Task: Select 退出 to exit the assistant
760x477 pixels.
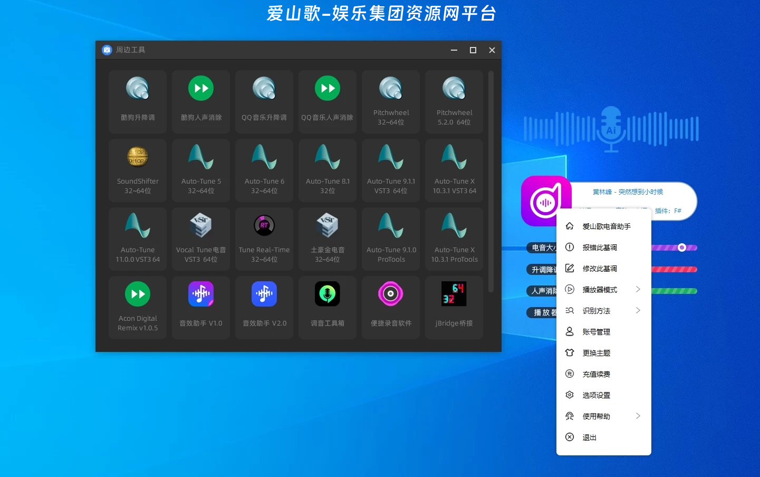Action: (x=589, y=437)
